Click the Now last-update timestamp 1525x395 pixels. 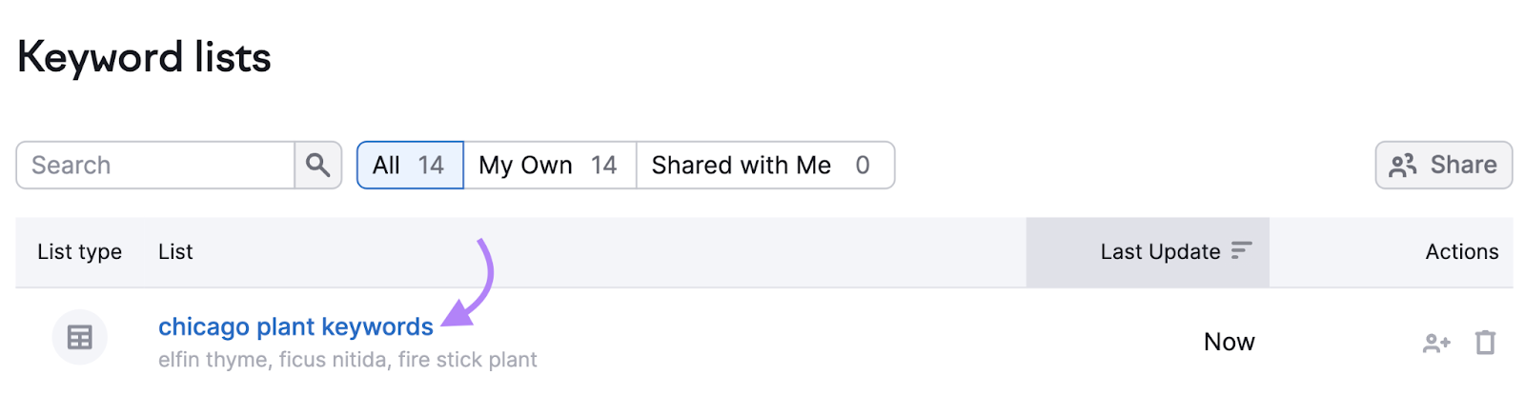(x=1229, y=342)
